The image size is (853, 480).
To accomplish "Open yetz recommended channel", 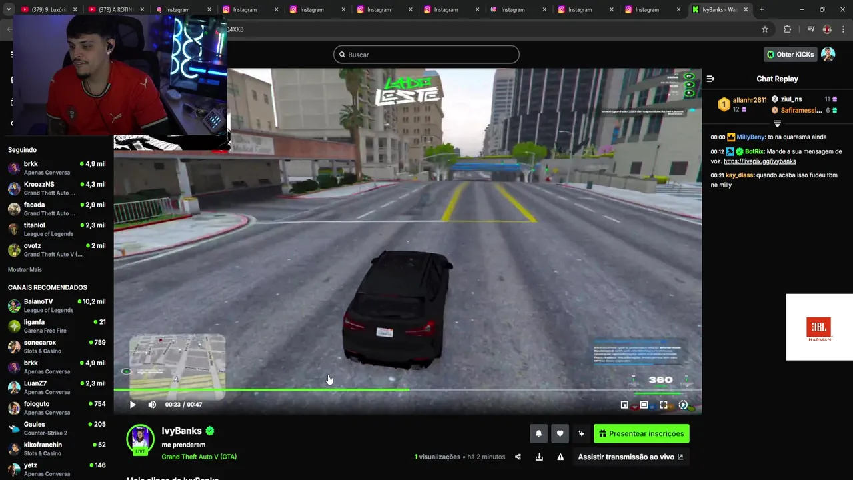I will coord(57,469).
